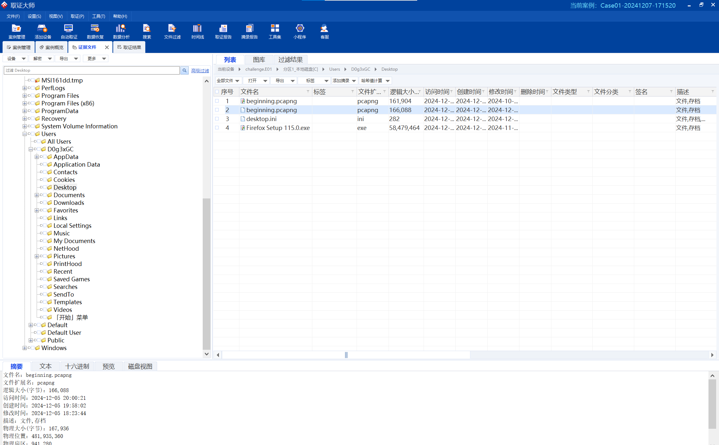Image resolution: width=719 pixels, height=445 pixels.
Task: Click the file list horizontal scrollbar thumb
Action: click(x=346, y=355)
